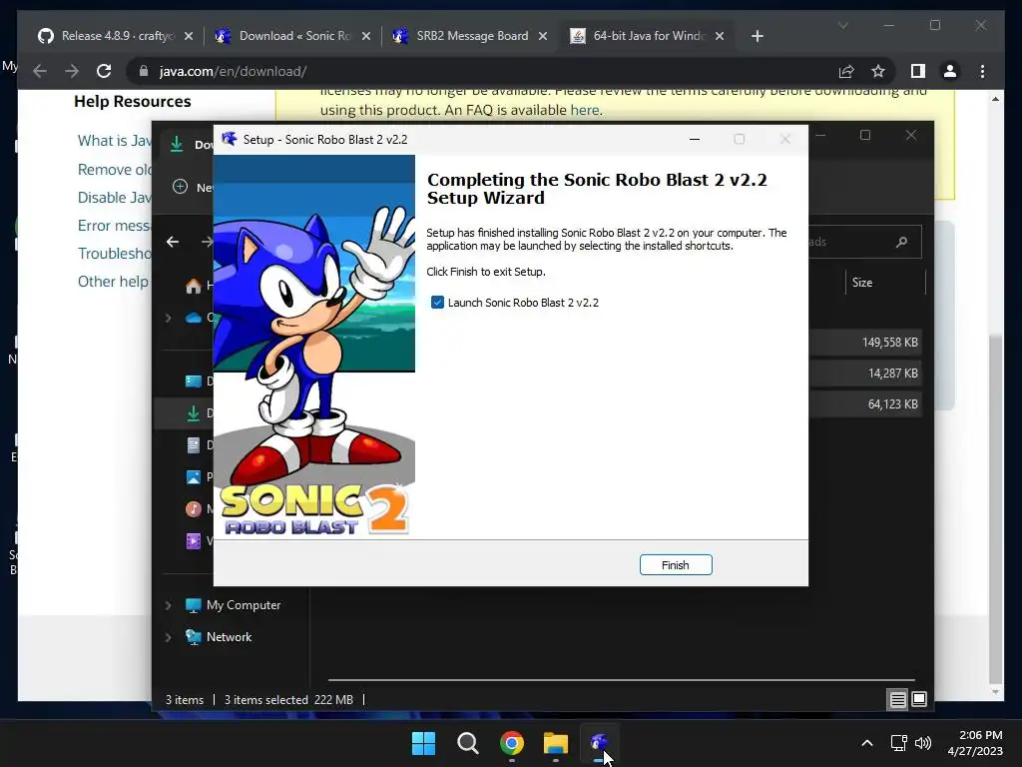The height and width of the screenshot is (767, 1022).
Task: Click SRB2 setup icon on taskbar
Action: (599, 743)
